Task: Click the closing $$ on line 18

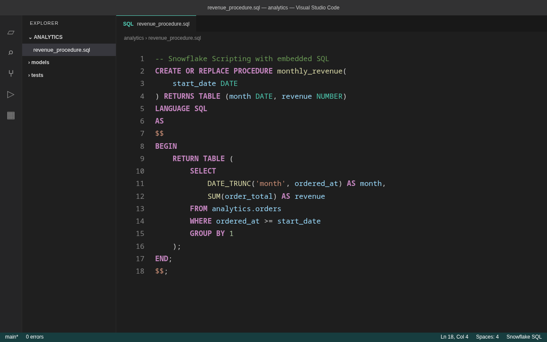Action: coord(159,271)
